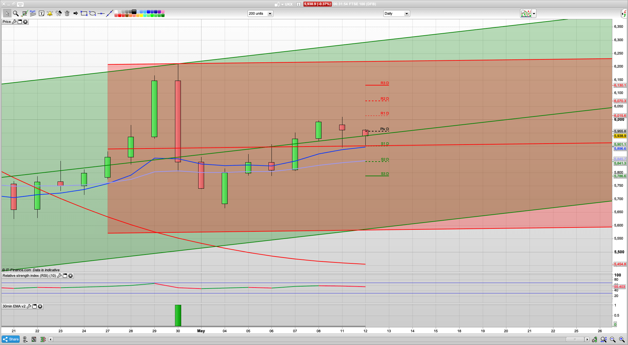The image size is (628, 345).
Task: Click the trash bin delete icon
Action: point(67,13)
